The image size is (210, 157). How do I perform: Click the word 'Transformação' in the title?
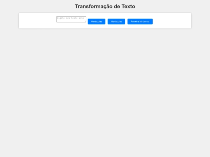(x=94, y=7)
